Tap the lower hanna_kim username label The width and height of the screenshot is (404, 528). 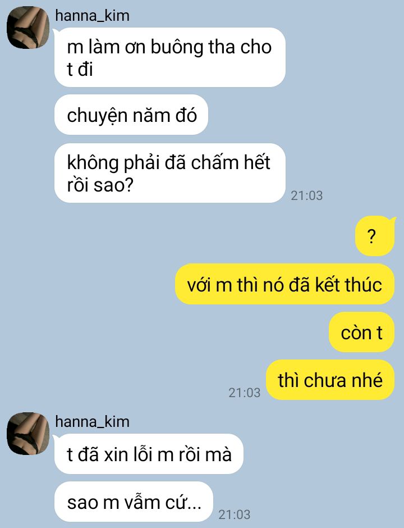point(92,422)
